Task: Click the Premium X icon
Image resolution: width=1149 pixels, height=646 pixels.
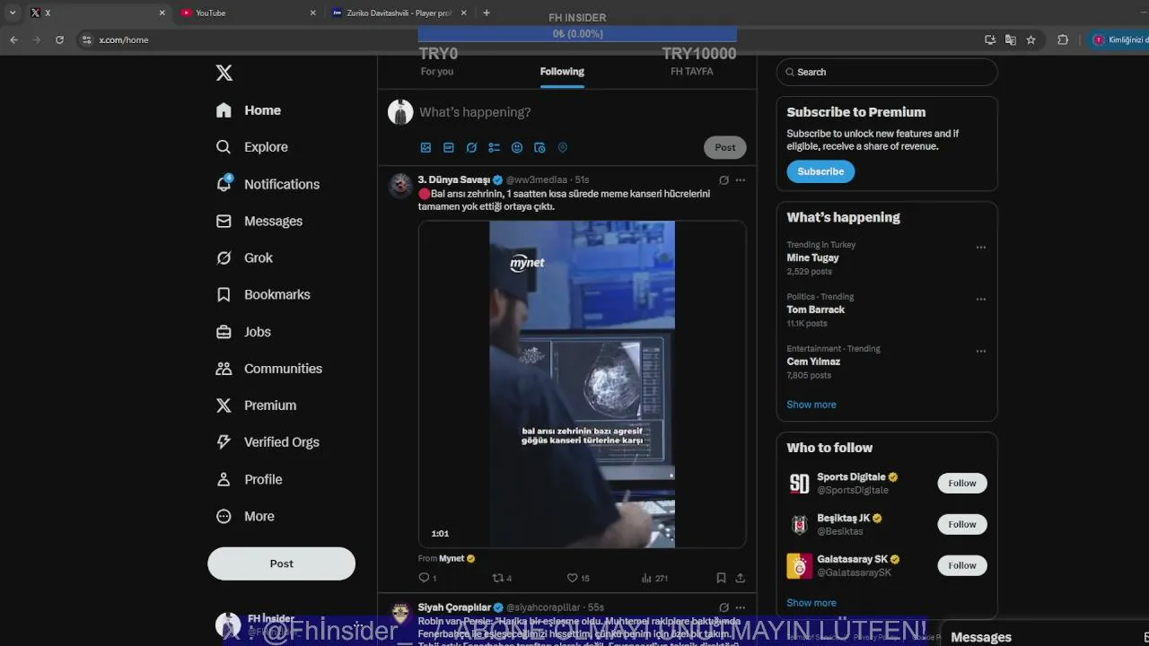Action: coord(224,406)
